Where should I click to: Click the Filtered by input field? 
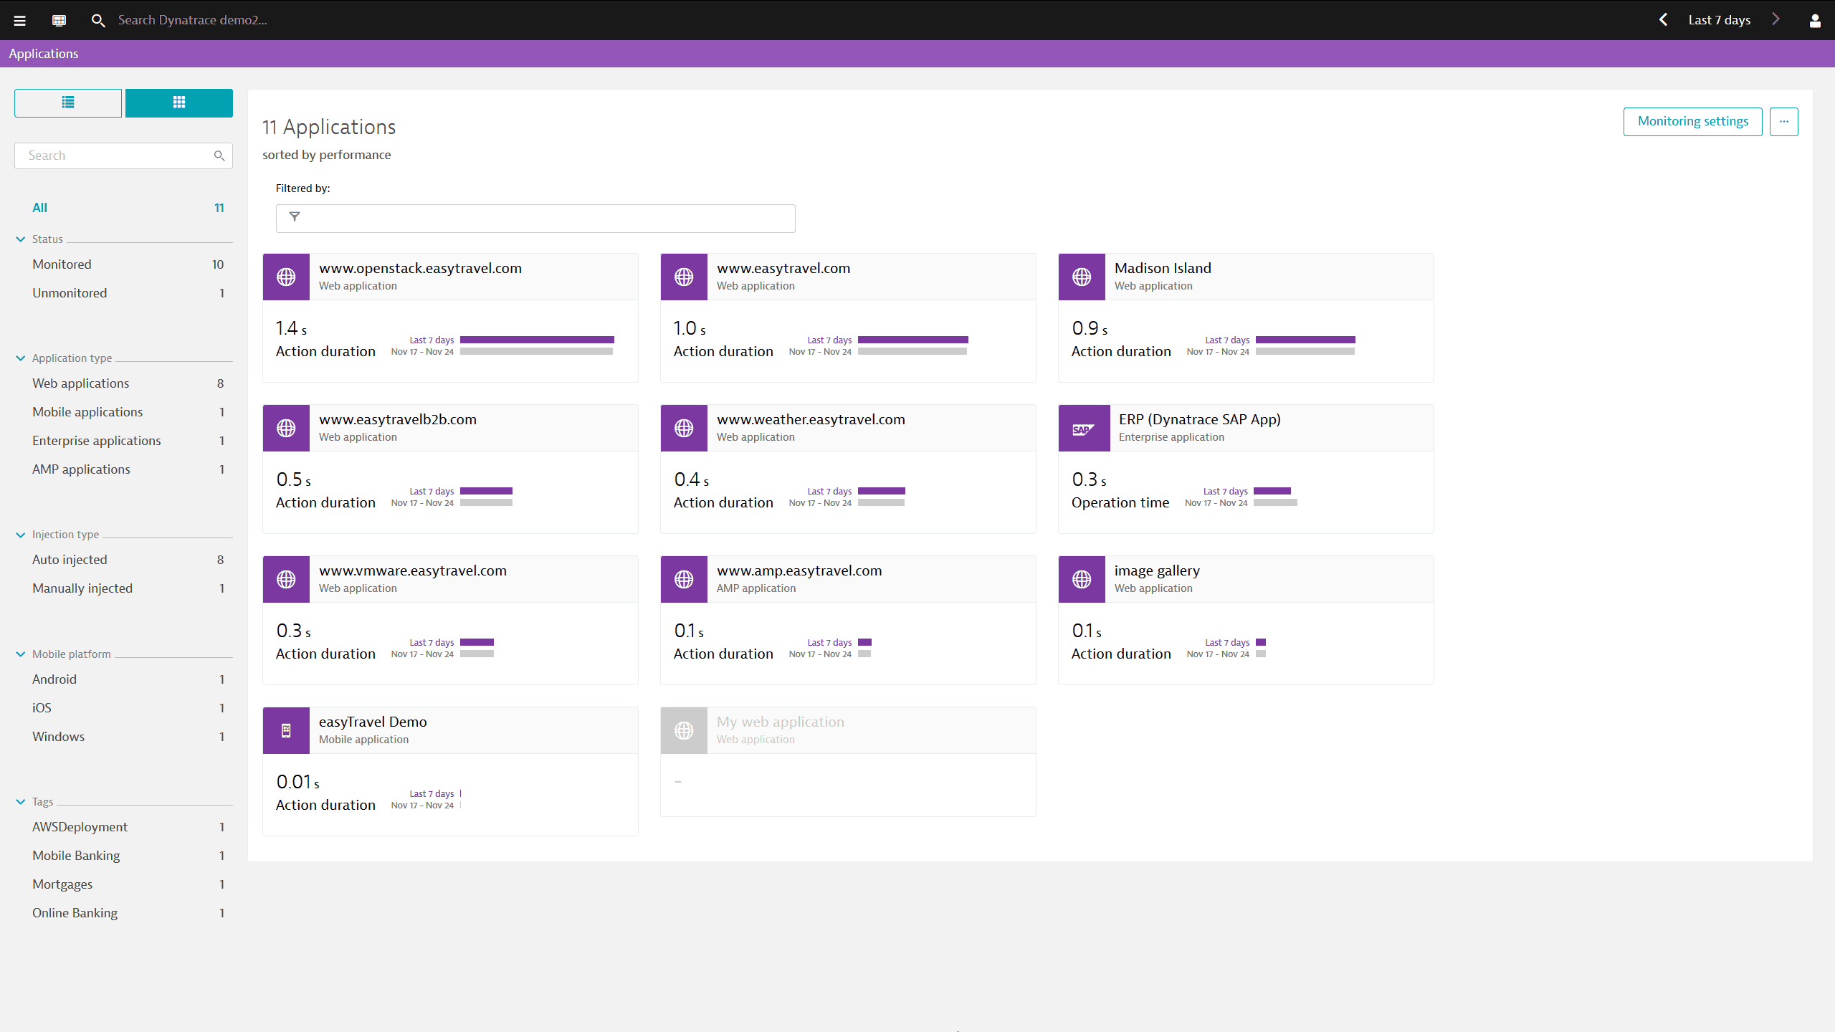pos(535,218)
